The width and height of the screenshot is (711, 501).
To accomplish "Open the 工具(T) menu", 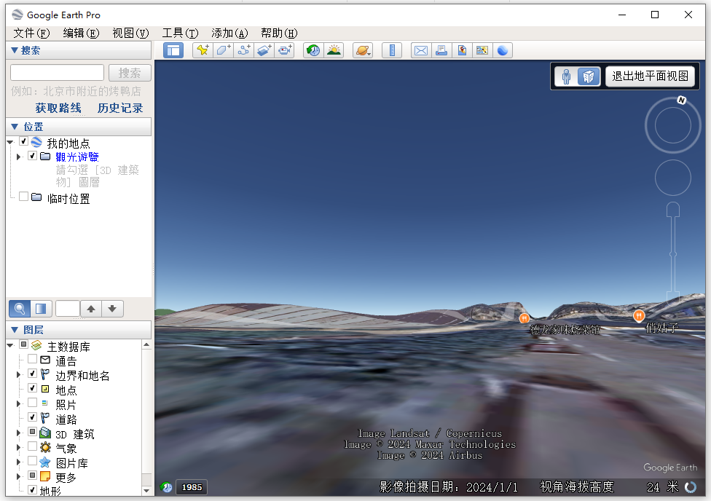I will pyautogui.click(x=179, y=33).
